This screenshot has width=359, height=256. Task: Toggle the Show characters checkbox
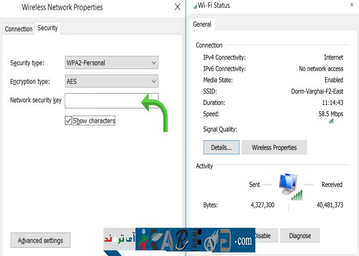(x=68, y=121)
